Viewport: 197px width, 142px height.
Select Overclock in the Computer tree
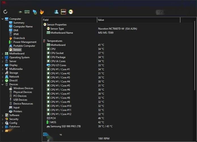[x=19, y=38]
